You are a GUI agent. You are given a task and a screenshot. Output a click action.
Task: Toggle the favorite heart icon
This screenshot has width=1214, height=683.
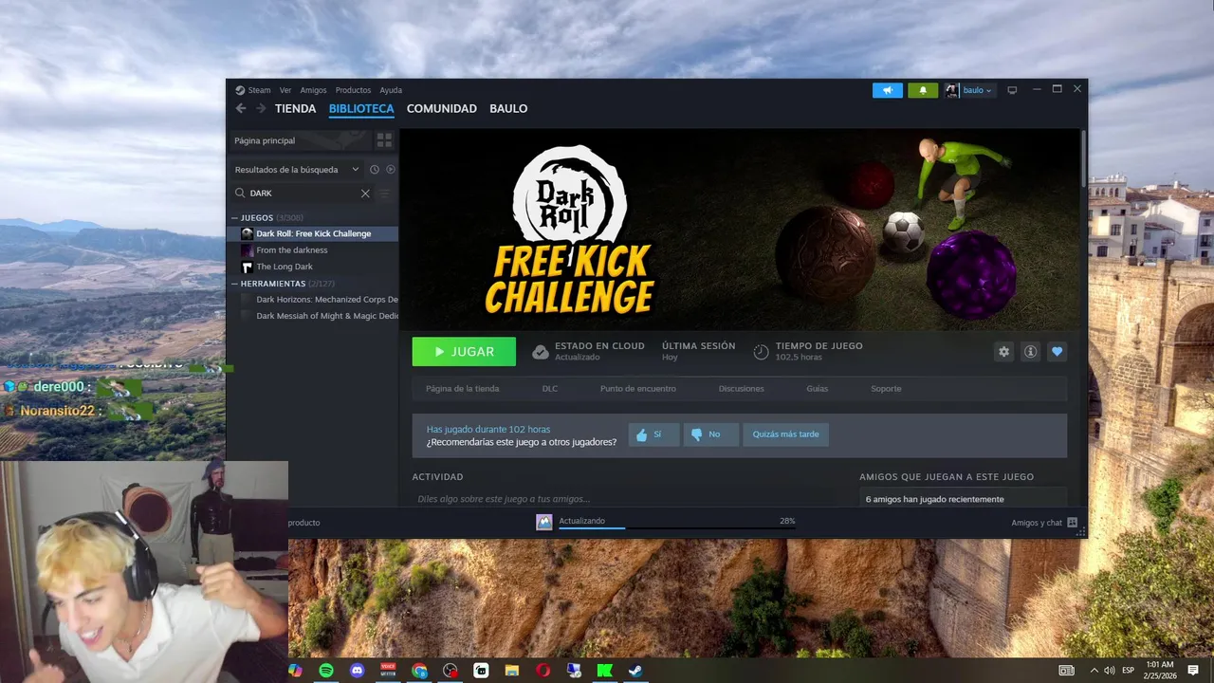tap(1058, 352)
